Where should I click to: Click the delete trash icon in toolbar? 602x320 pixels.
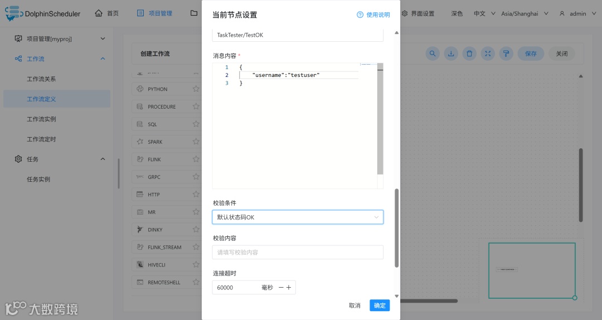point(469,54)
